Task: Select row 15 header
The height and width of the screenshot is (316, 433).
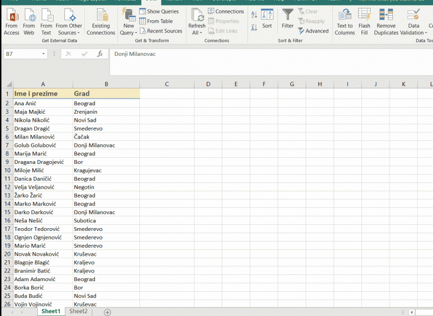Action: (x=7, y=212)
